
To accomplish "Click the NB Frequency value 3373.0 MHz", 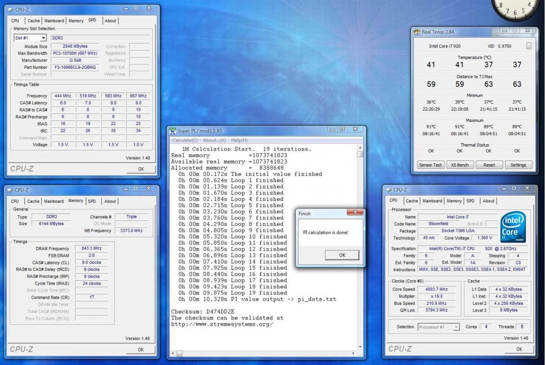I will 132,231.
